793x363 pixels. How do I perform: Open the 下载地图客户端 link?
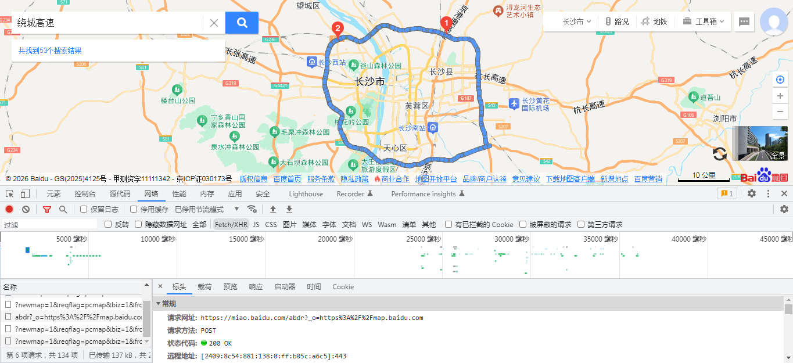tap(570, 179)
